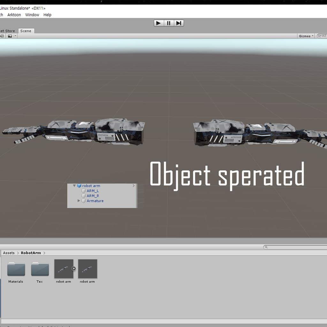The height and width of the screenshot is (327, 327).
Task: Toggle scene audio speaker icon
Action: click(2, 36)
